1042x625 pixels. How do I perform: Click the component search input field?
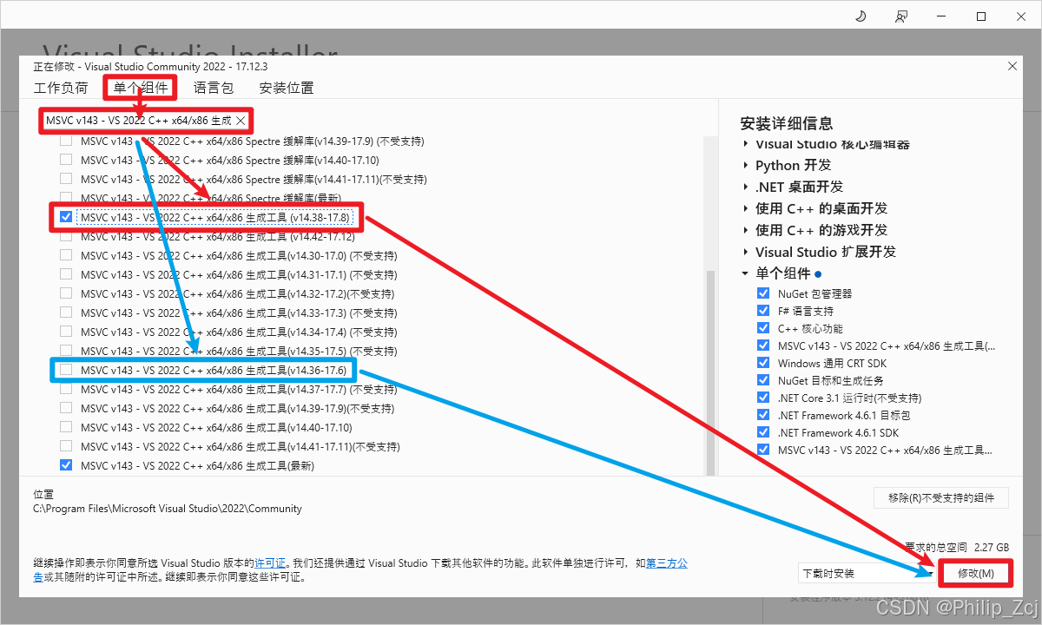pyautogui.click(x=139, y=121)
